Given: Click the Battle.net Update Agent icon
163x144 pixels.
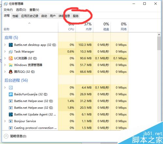Looking at the screenshot, I should (x=11, y=114).
